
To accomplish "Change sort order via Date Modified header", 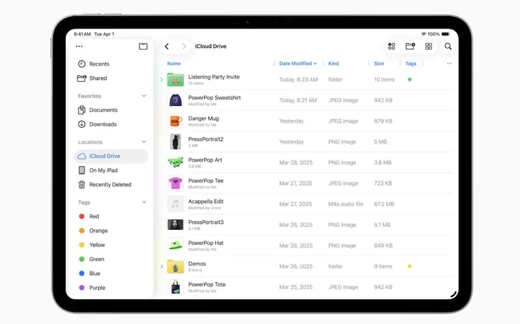I will coord(298,63).
